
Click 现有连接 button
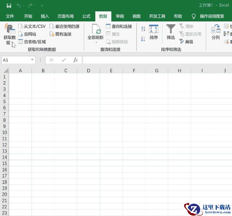click(x=61, y=34)
